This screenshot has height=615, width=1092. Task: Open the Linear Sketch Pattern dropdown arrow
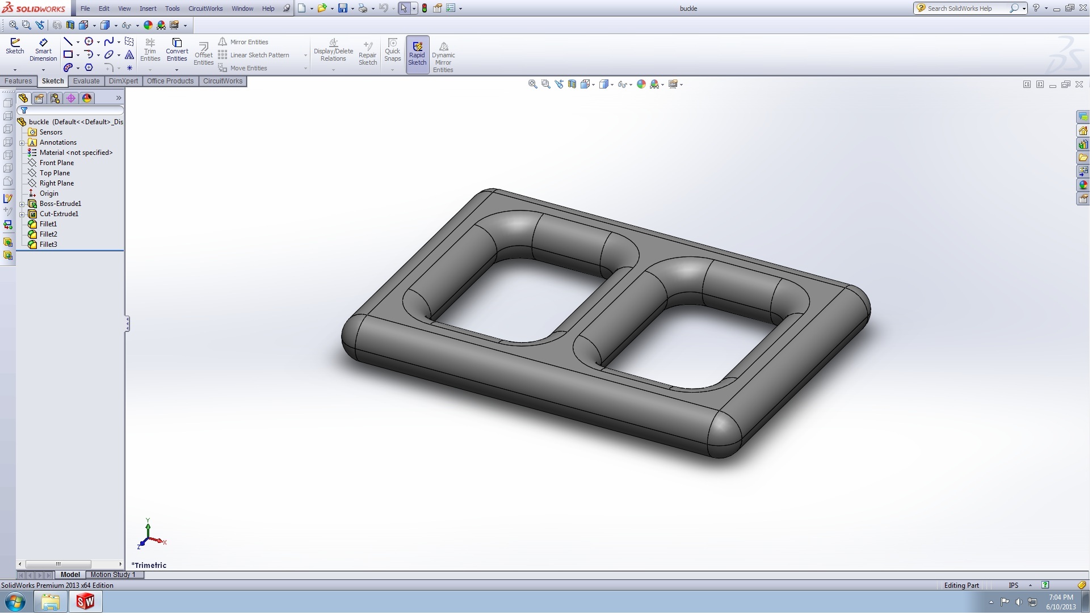[305, 56]
